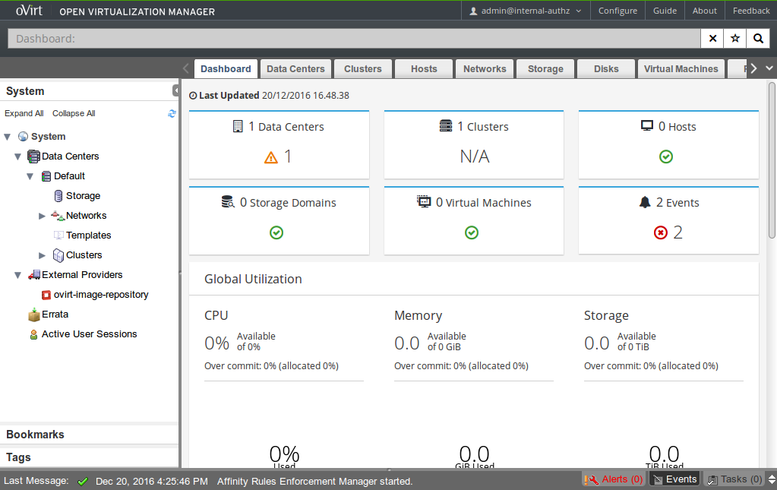Click the Storage cylinder icon in the tree

(x=58, y=196)
